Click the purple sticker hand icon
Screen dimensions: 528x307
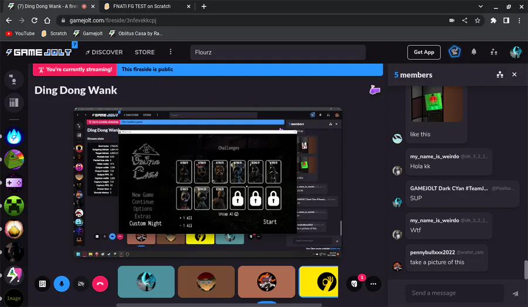tap(374, 90)
